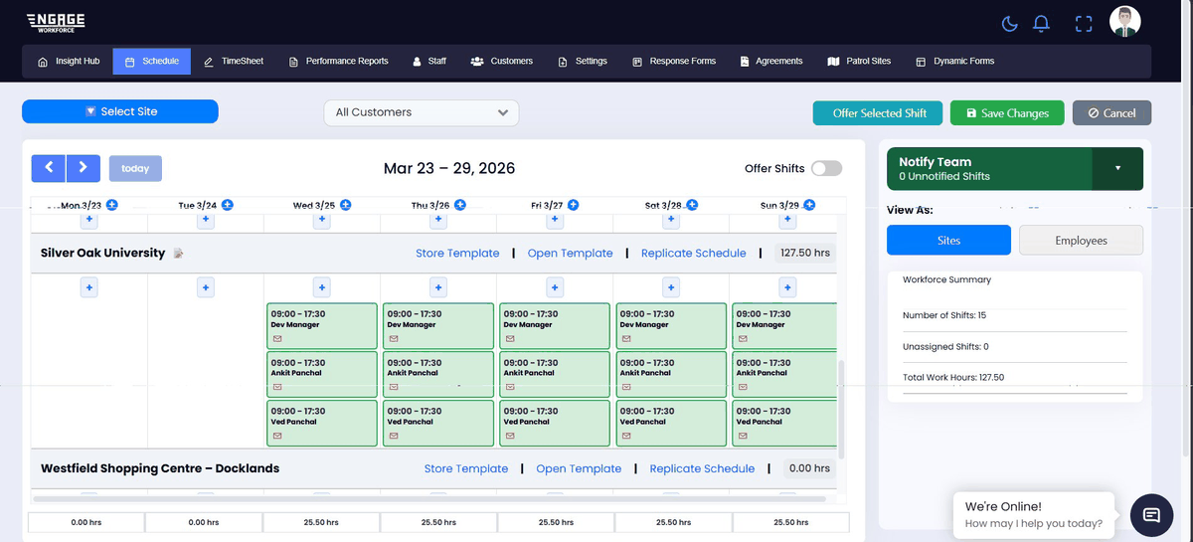The image size is (1193, 542).
Task: Toggle dark mode with the moon icon
Action: coord(1009,23)
